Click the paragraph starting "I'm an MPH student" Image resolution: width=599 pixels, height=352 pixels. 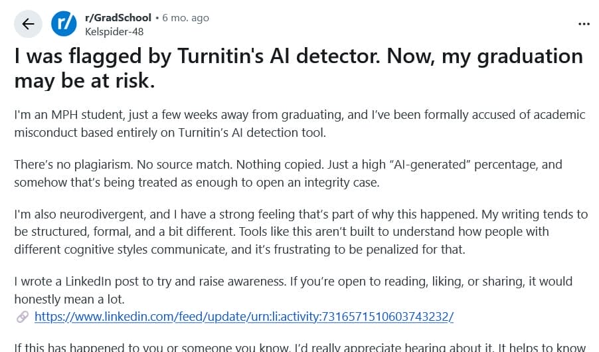coord(299,124)
